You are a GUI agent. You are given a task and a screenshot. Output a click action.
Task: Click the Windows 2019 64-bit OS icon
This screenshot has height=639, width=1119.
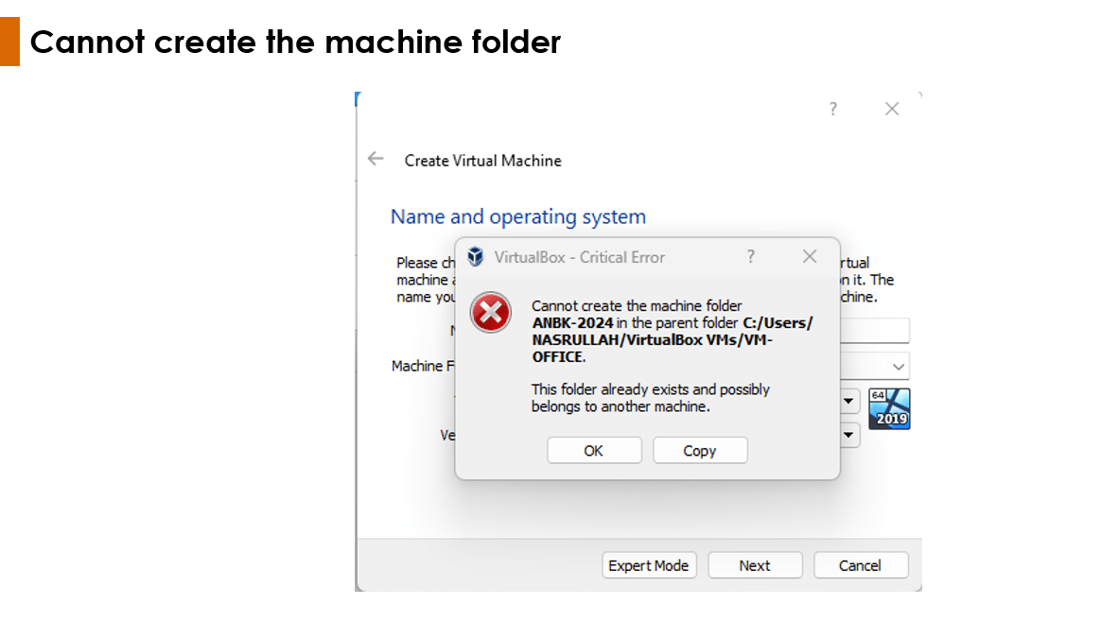coord(889,408)
